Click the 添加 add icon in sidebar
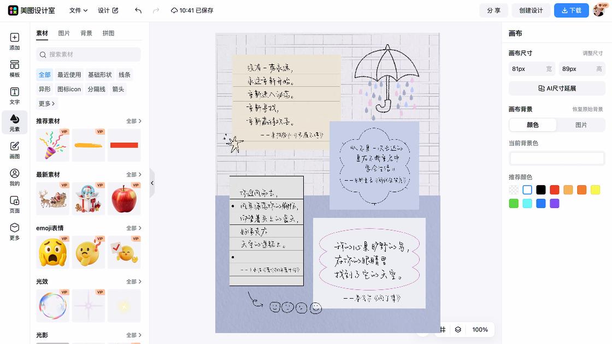 tap(14, 41)
